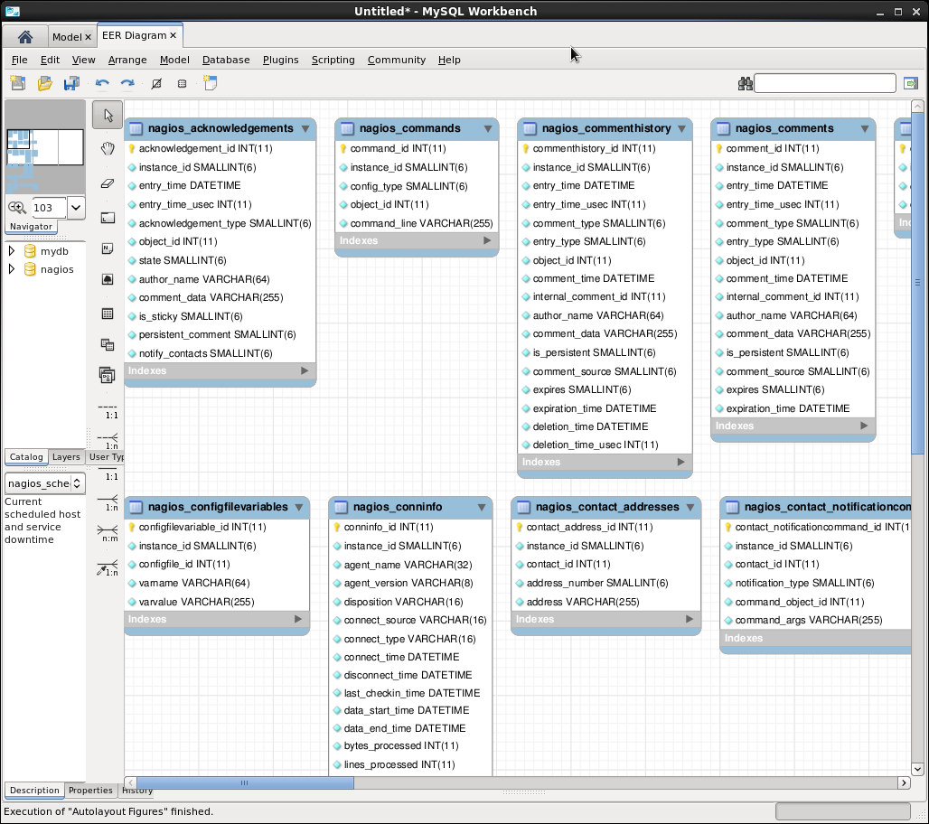Select the hand pan tool

coord(108,149)
